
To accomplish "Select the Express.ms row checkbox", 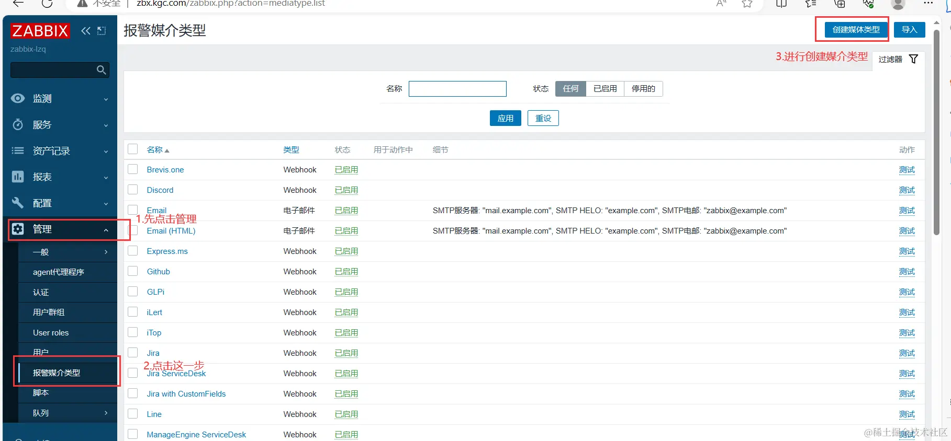I will click(133, 251).
